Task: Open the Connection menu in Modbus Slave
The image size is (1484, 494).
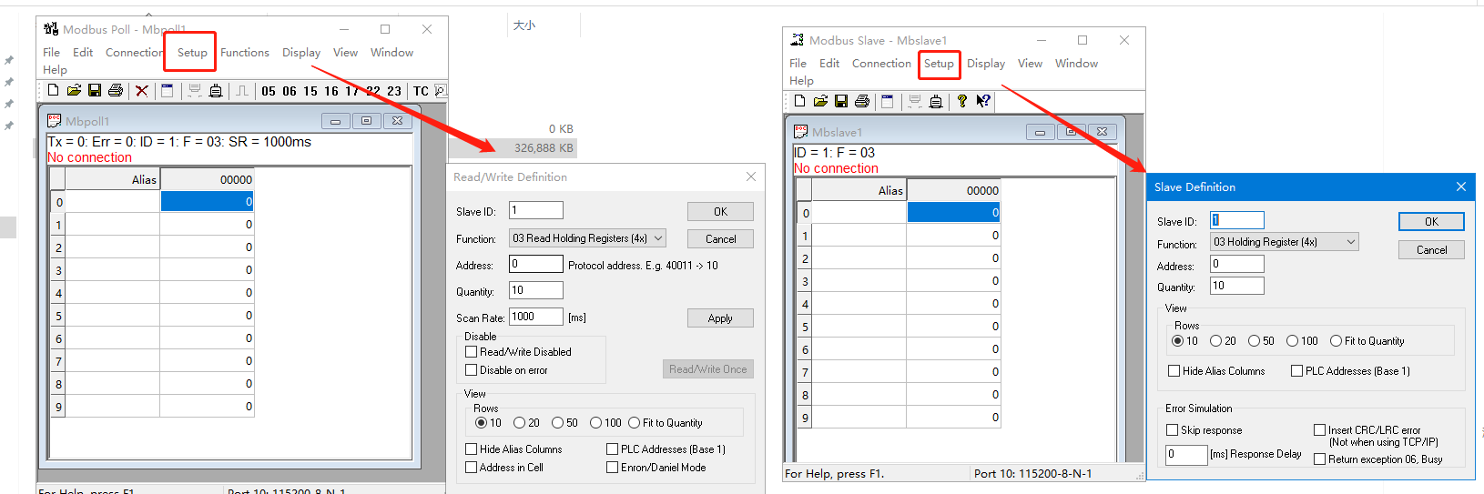Action: pos(880,64)
